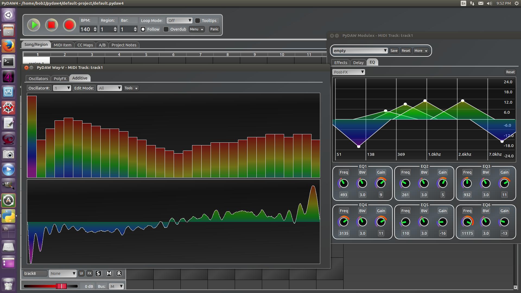
Task: Switch to the MIDI Item tab
Action: pyautogui.click(x=62, y=45)
